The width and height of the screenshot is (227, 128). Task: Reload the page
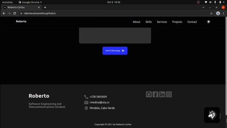[15, 14]
